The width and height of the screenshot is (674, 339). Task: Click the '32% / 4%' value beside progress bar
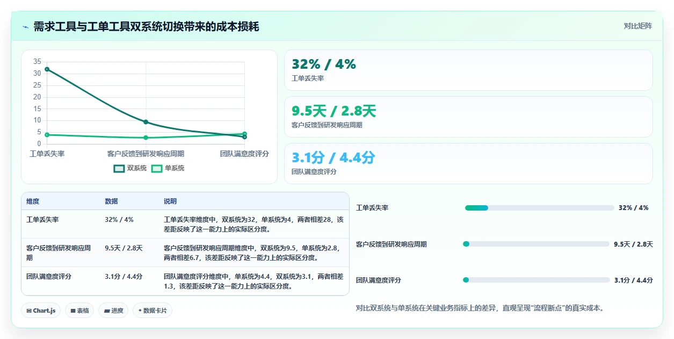point(634,208)
